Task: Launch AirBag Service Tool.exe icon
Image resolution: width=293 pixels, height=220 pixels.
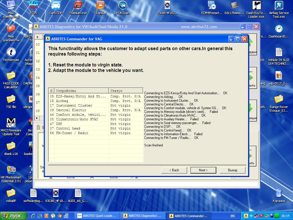Action: click(x=279, y=9)
